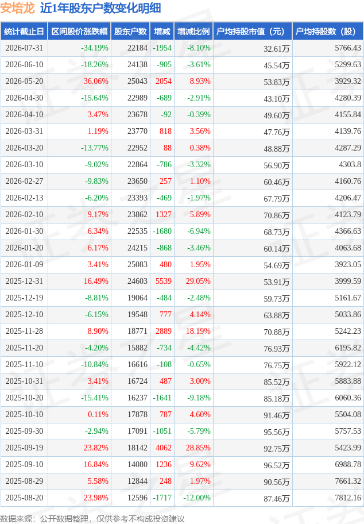Click the 增减 column header
This screenshot has height=524, width=364.
[x=162, y=32]
